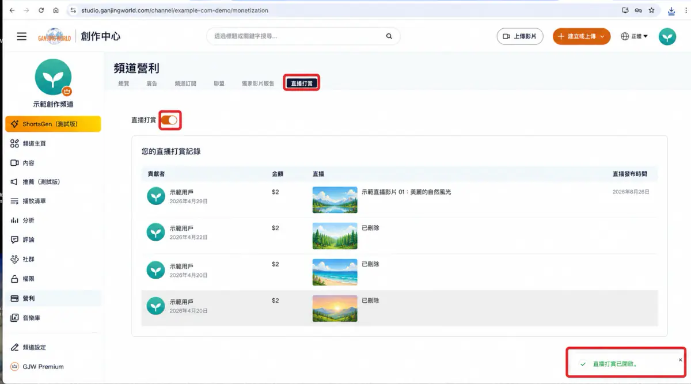Click the 您的直播打賞記錄 heading
Screen dimensions: 691x384
tap(171, 151)
